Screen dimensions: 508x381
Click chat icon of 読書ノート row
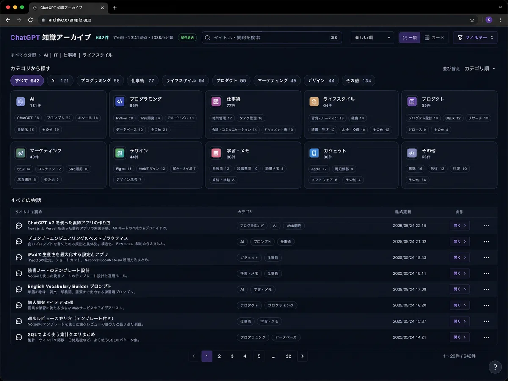click(x=19, y=273)
